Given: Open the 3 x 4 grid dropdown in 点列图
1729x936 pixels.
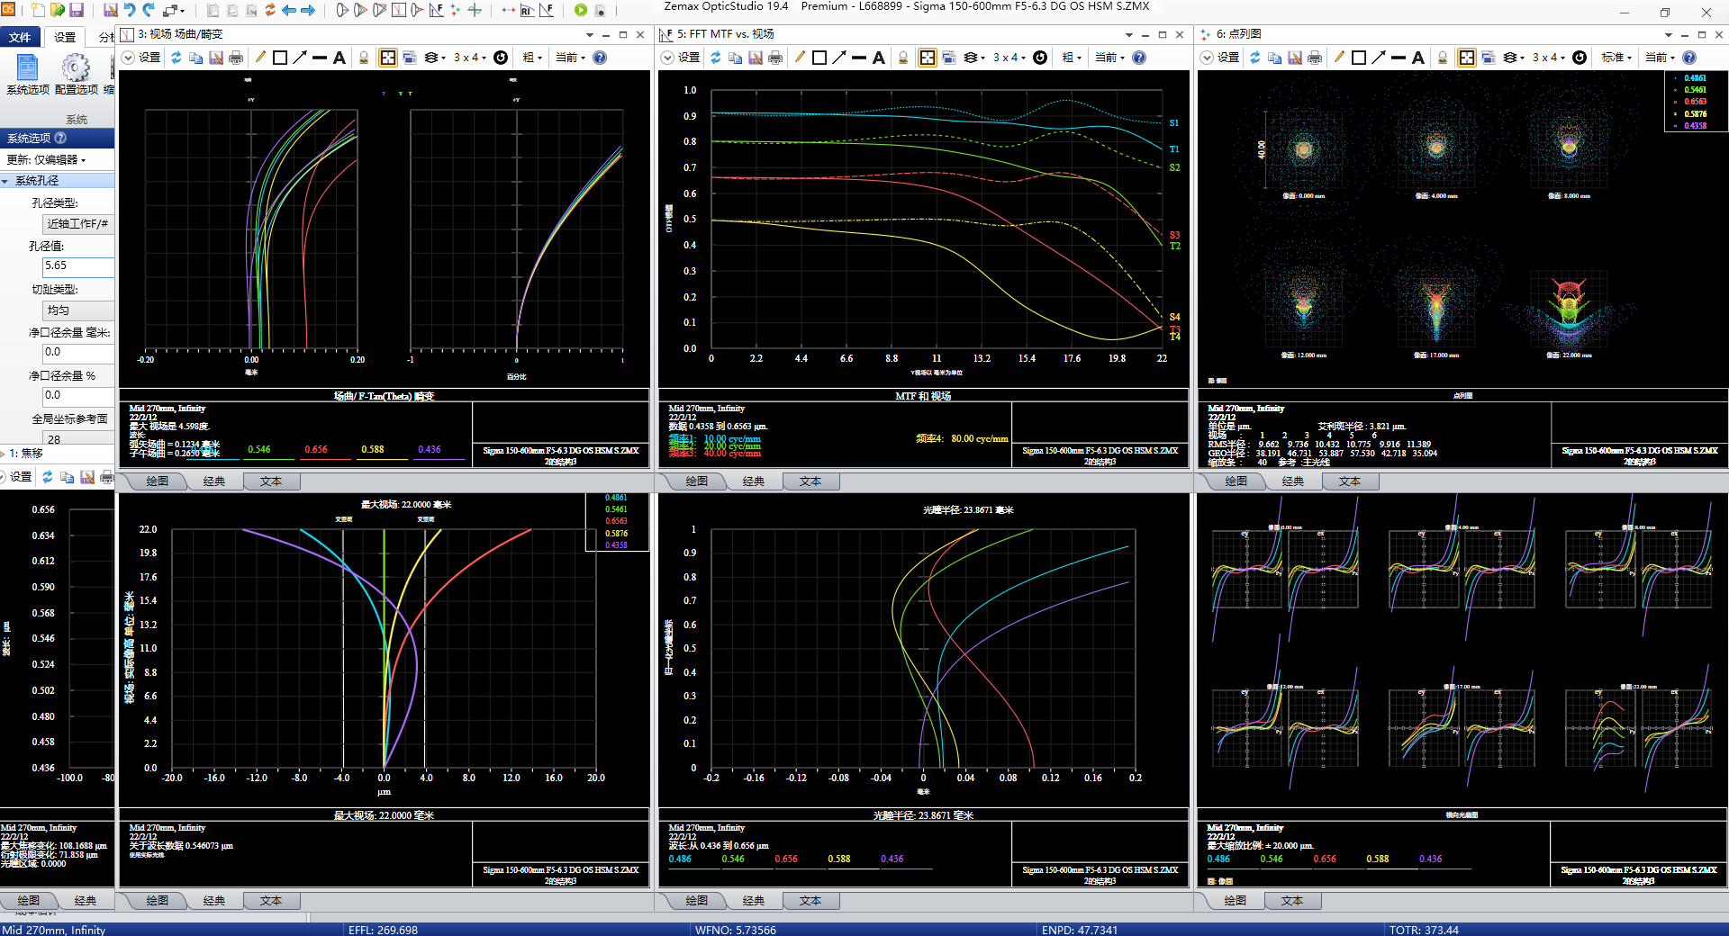Looking at the screenshot, I should tap(1549, 58).
